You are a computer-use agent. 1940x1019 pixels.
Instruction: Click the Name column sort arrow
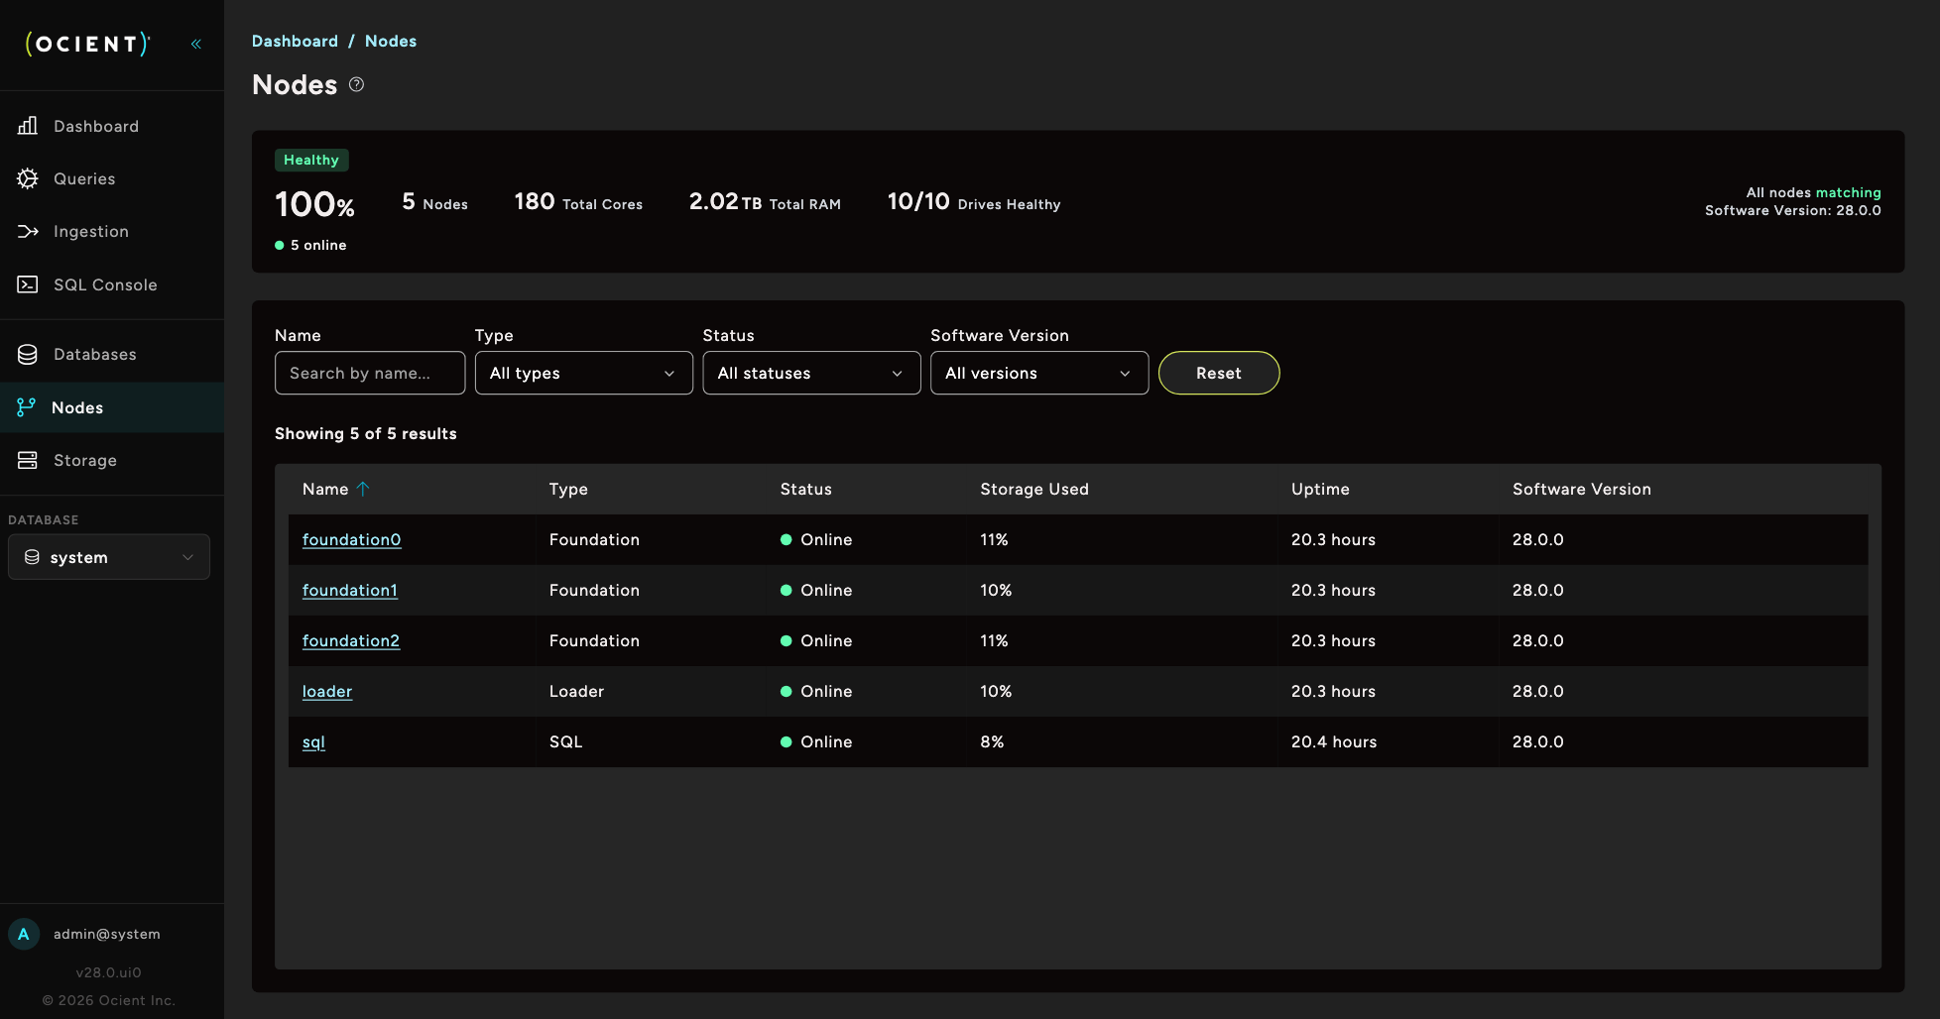[x=363, y=489]
